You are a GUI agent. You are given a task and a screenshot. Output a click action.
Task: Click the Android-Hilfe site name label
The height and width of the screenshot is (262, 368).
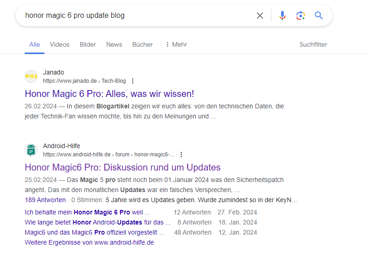(x=61, y=146)
